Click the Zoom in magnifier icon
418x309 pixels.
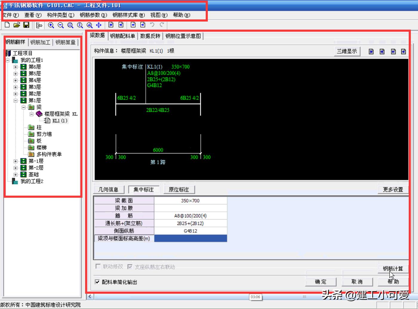point(51,25)
